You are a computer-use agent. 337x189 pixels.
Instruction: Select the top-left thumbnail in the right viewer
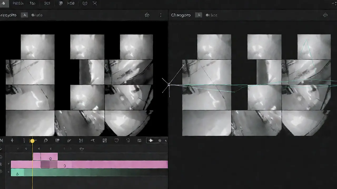click(x=214, y=47)
